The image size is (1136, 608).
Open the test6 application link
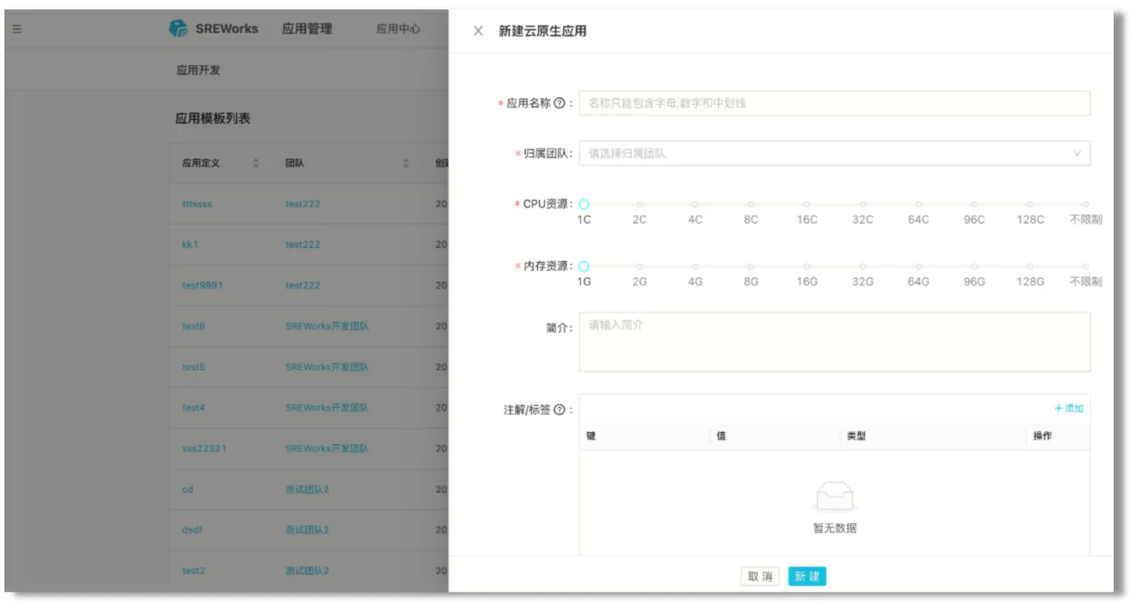pos(193,326)
